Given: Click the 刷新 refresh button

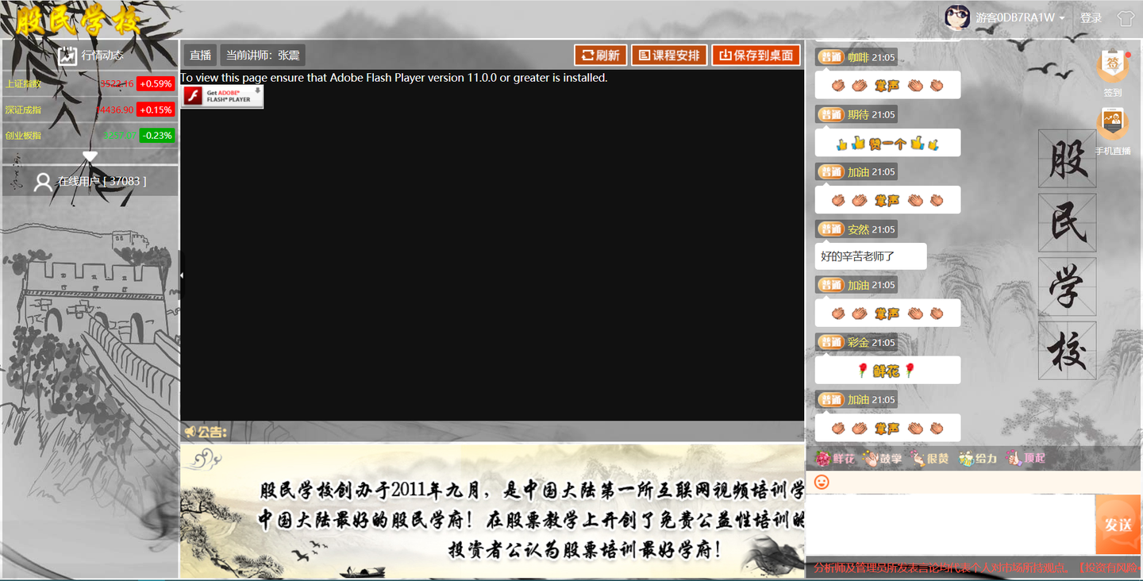Looking at the screenshot, I should (x=601, y=56).
